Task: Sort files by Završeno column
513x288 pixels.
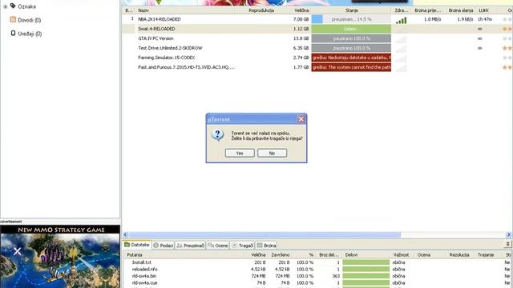Action: 281,254
